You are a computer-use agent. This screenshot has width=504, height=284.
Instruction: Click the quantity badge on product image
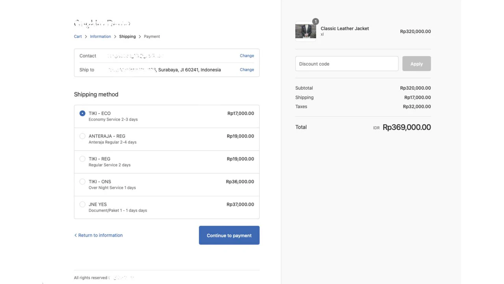[x=315, y=22]
